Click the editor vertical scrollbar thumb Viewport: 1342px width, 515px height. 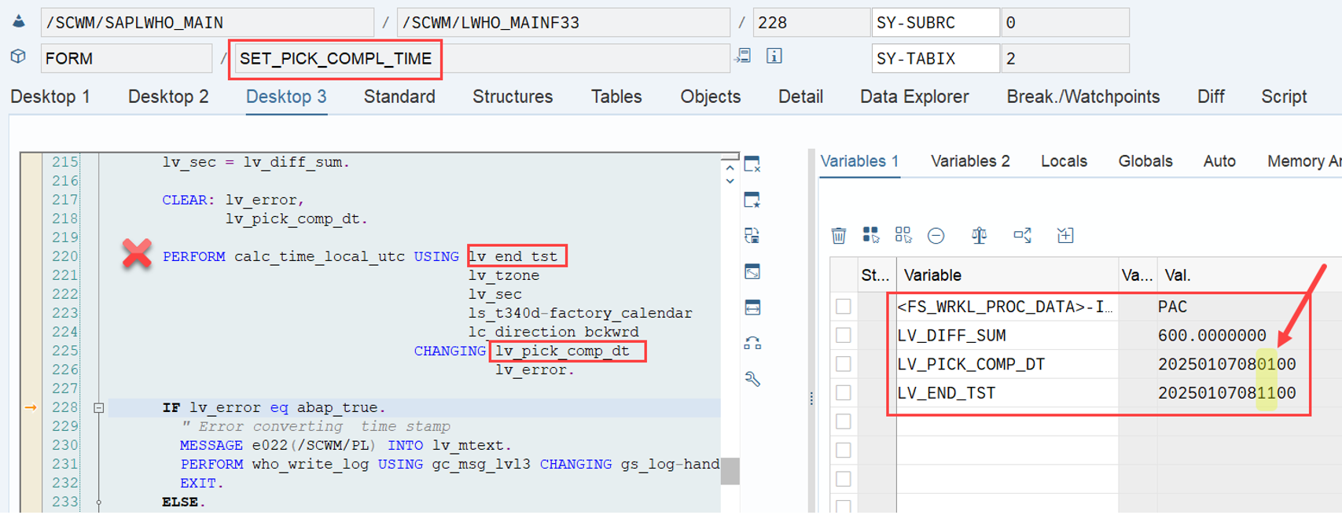click(x=730, y=470)
